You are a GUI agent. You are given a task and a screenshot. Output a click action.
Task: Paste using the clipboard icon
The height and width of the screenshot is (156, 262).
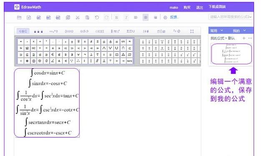87,17
